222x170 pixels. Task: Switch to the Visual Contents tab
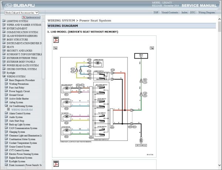tap(169, 13)
